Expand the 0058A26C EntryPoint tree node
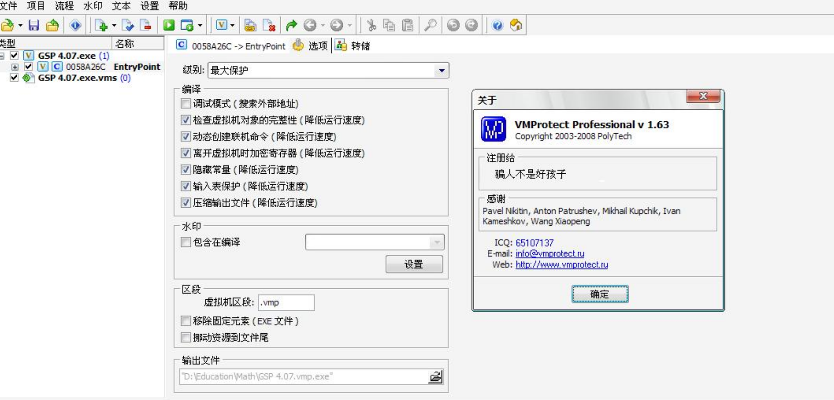 tap(15, 67)
